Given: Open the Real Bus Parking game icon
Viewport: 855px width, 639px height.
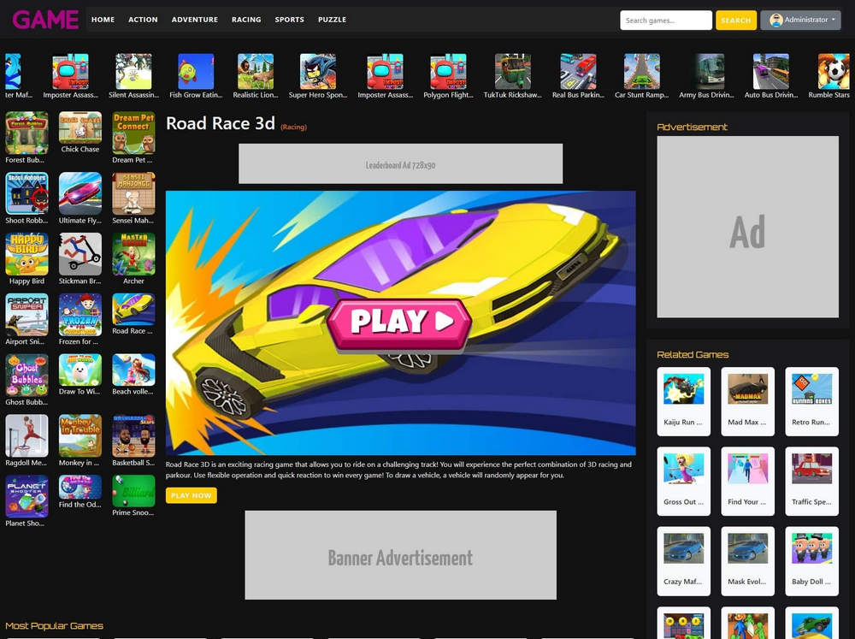Looking at the screenshot, I should 578,72.
